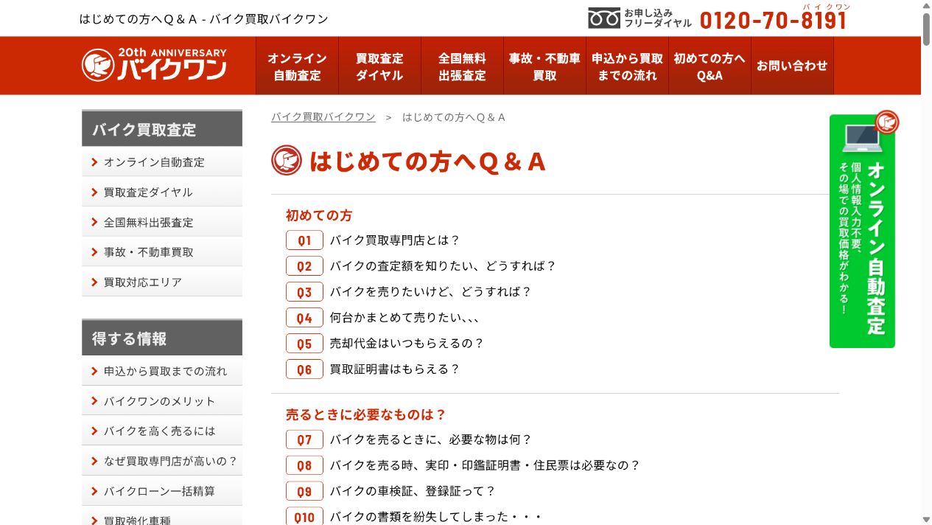Click the helmet icon beside the page heading
This screenshot has width=932, height=525.
[287, 160]
